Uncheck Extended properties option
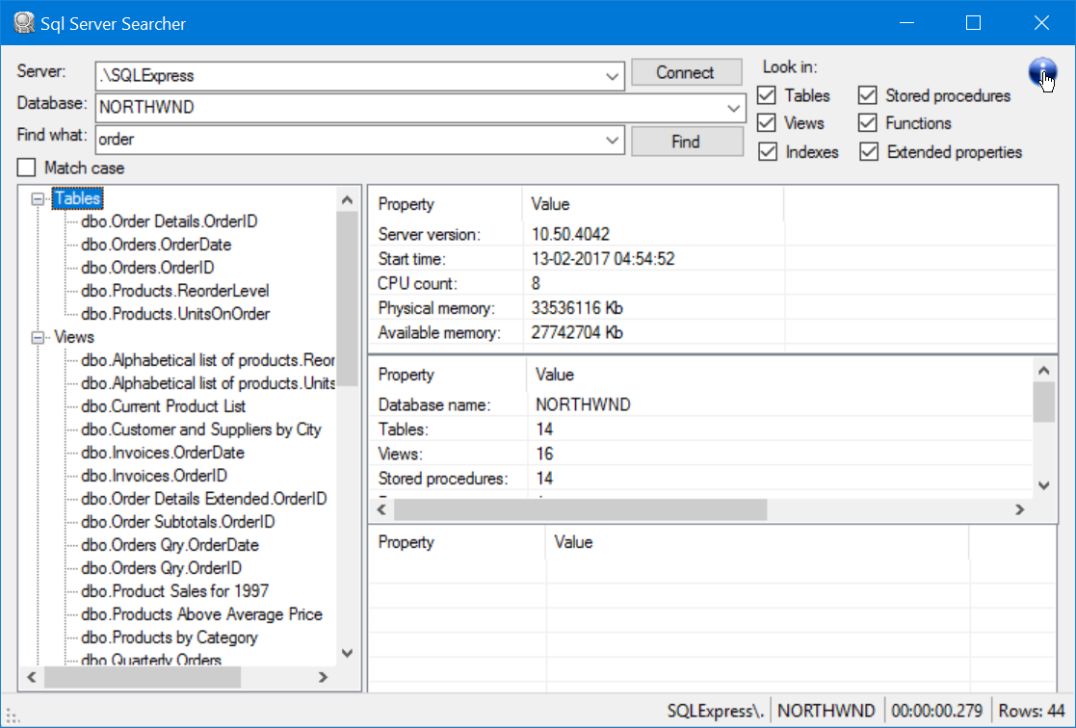The image size is (1076, 728). click(869, 151)
